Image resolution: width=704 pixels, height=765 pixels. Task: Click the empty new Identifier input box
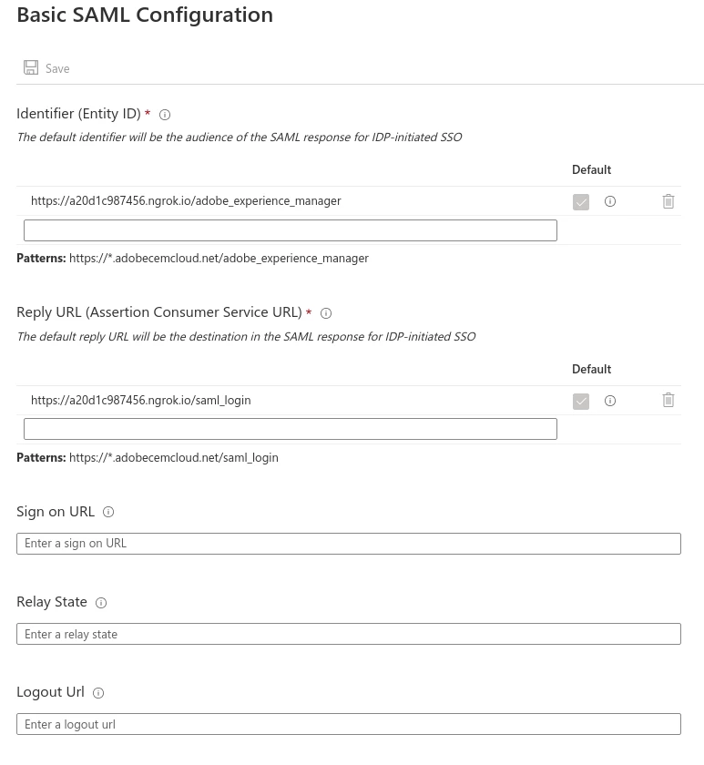click(290, 230)
